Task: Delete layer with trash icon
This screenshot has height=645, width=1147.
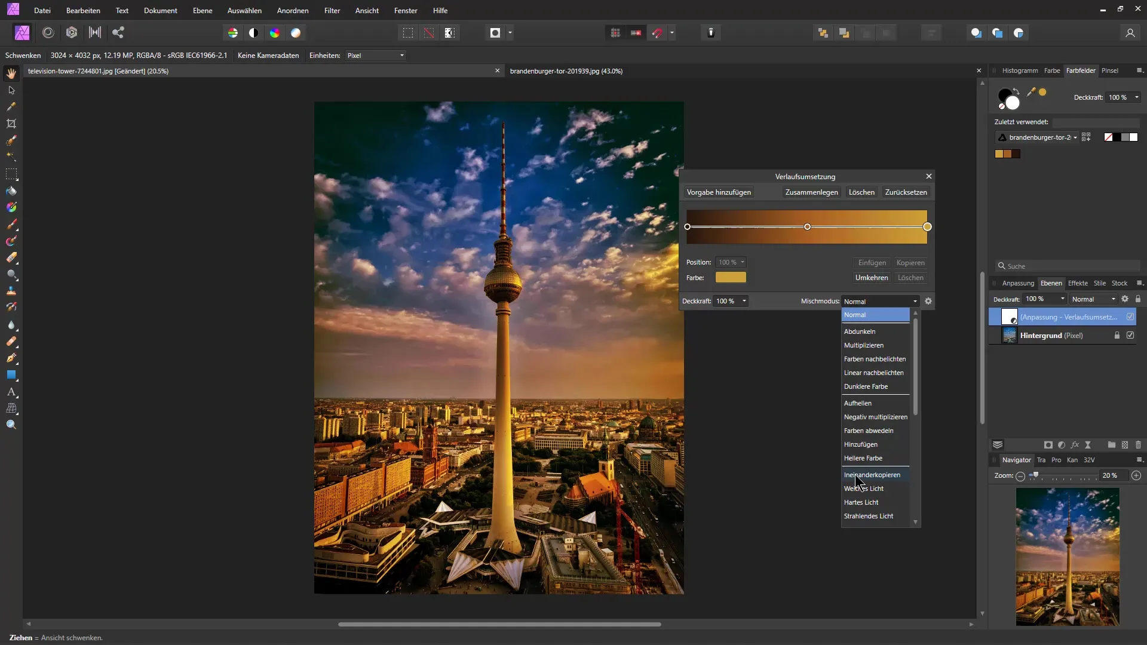Action: [x=1138, y=445]
